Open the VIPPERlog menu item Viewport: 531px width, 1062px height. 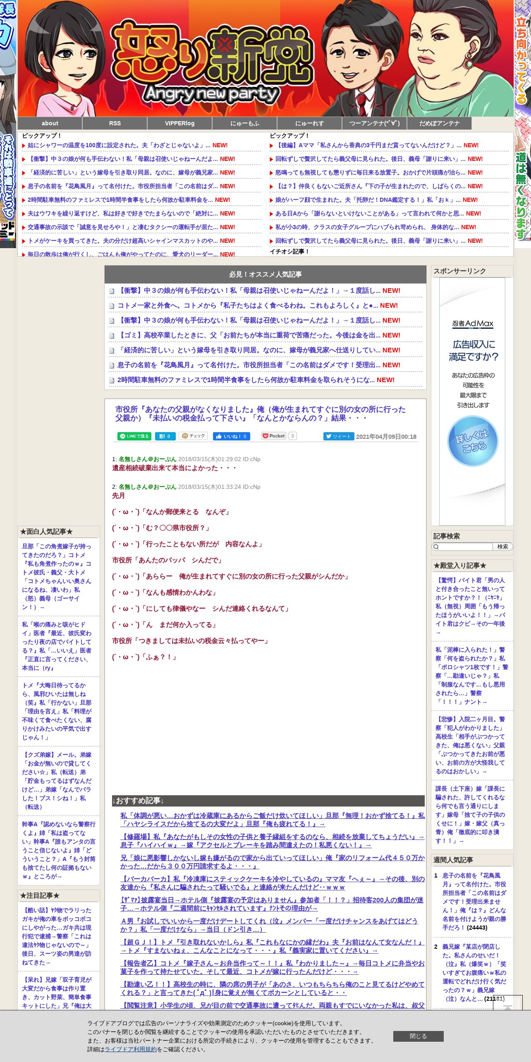click(x=180, y=123)
